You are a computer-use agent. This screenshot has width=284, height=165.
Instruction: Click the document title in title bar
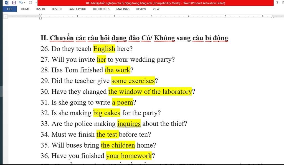[155, 3]
